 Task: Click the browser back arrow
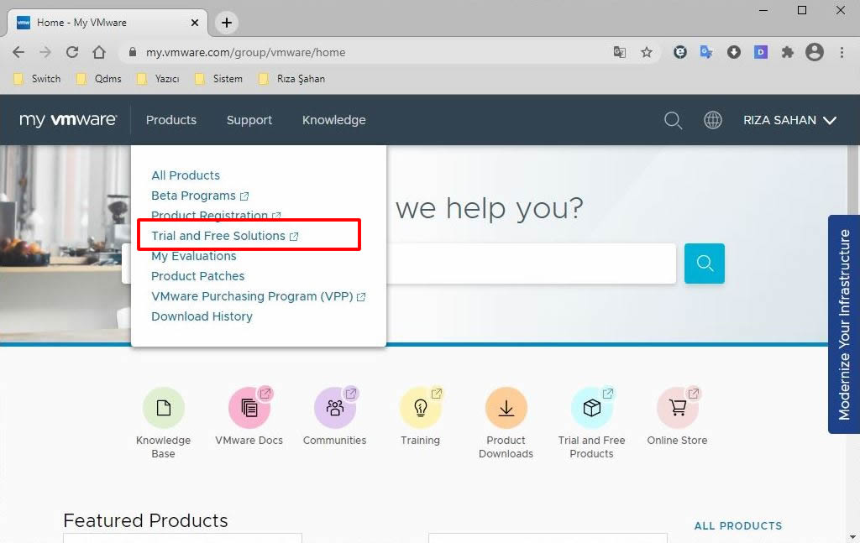tap(18, 52)
